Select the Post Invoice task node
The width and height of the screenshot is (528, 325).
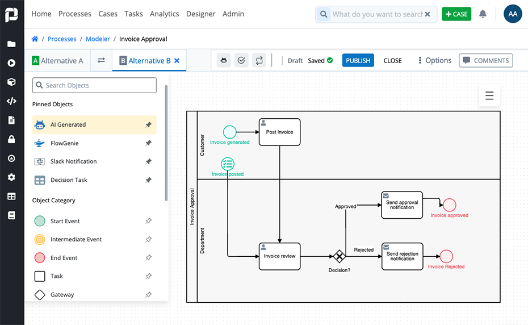(279, 132)
